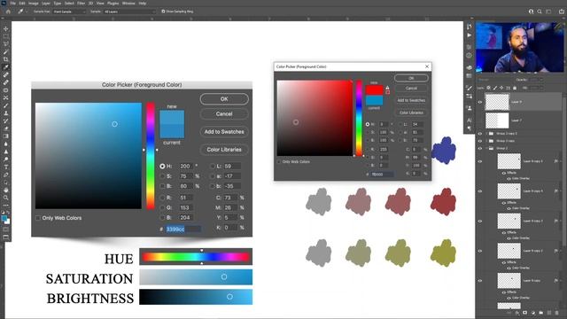Viewport: 567px width, 319px height.
Task: Hide Layer 9 copy 5 eye icon
Action: 480,161
